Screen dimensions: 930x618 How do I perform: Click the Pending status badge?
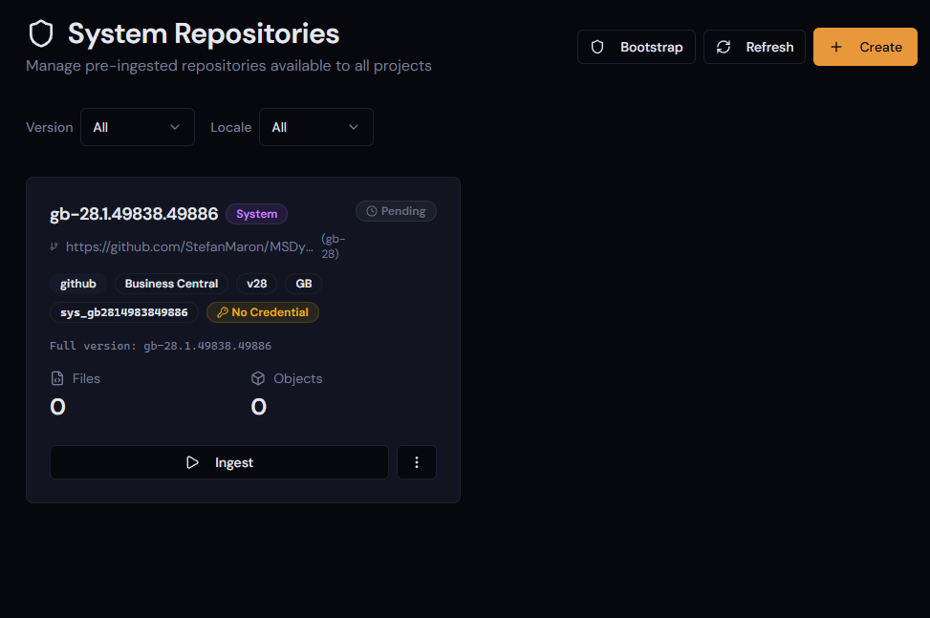tap(397, 211)
